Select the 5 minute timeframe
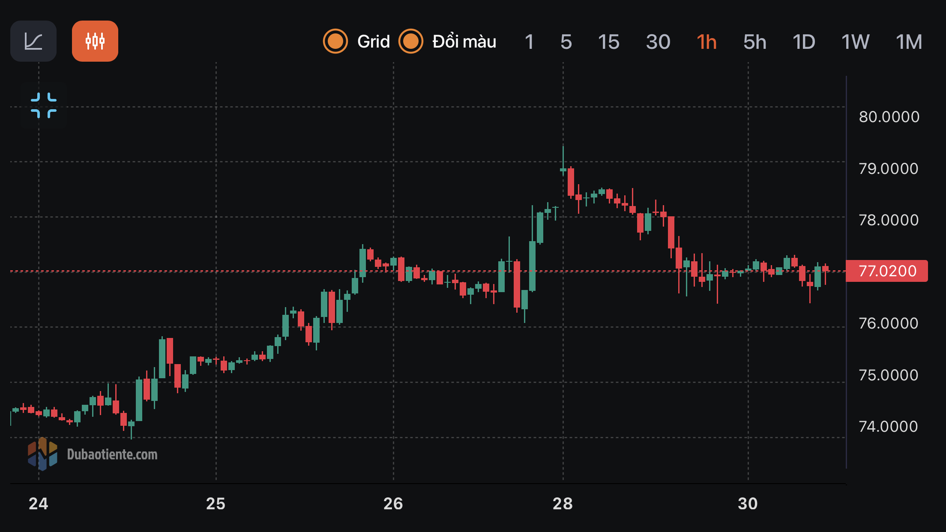 [x=566, y=42]
